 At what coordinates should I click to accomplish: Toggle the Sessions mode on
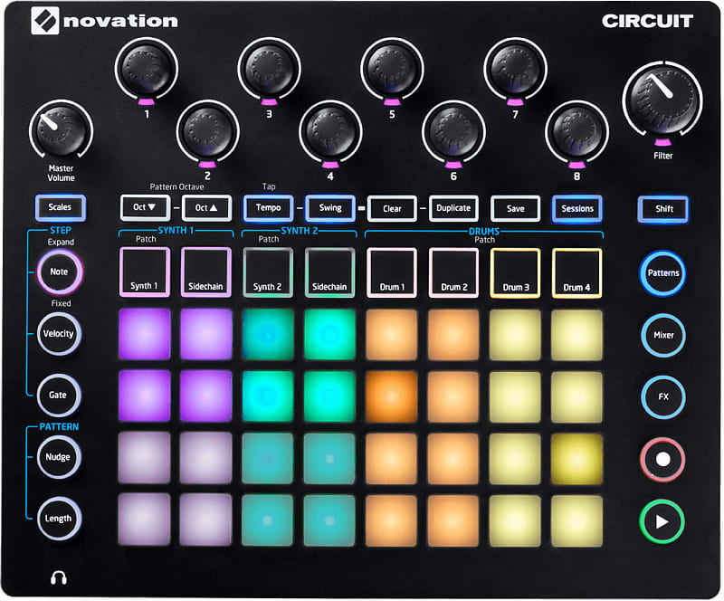coord(576,209)
